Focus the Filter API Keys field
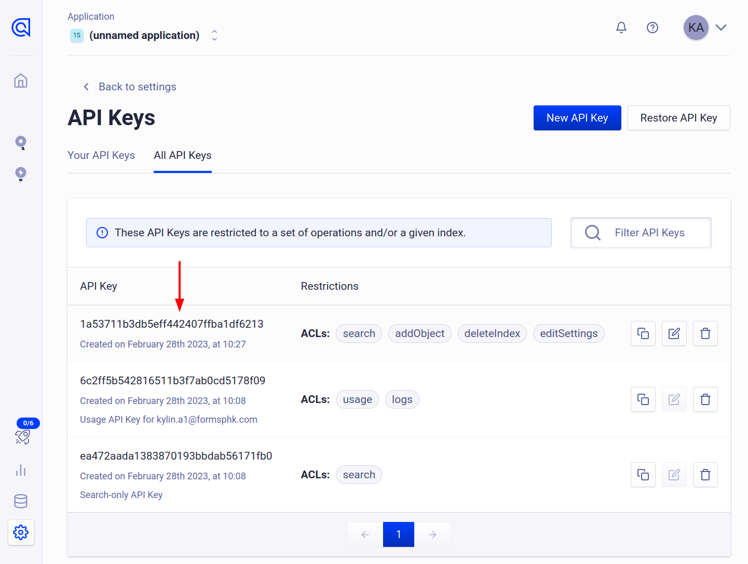748x564 pixels. pyautogui.click(x=649, y=233)
